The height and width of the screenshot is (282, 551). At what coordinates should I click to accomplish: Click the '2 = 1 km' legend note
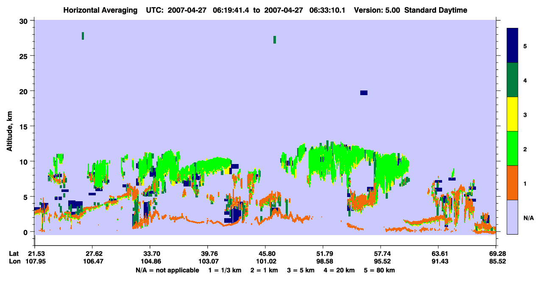pyautogui.click(x=264, y=270)
